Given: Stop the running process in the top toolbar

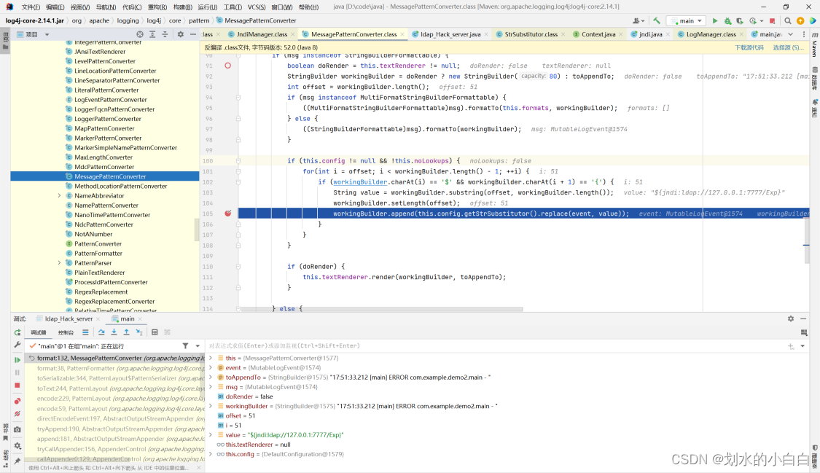Looking at the screenshot, I should click(772, 21).
